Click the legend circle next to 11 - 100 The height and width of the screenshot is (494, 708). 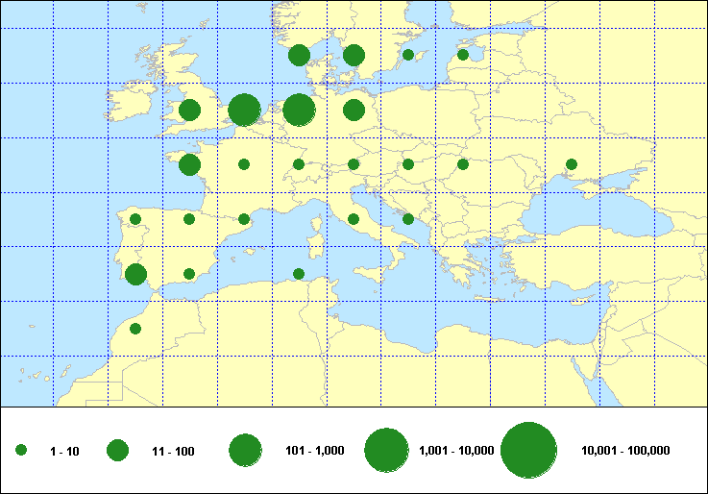tap(117, 450)
